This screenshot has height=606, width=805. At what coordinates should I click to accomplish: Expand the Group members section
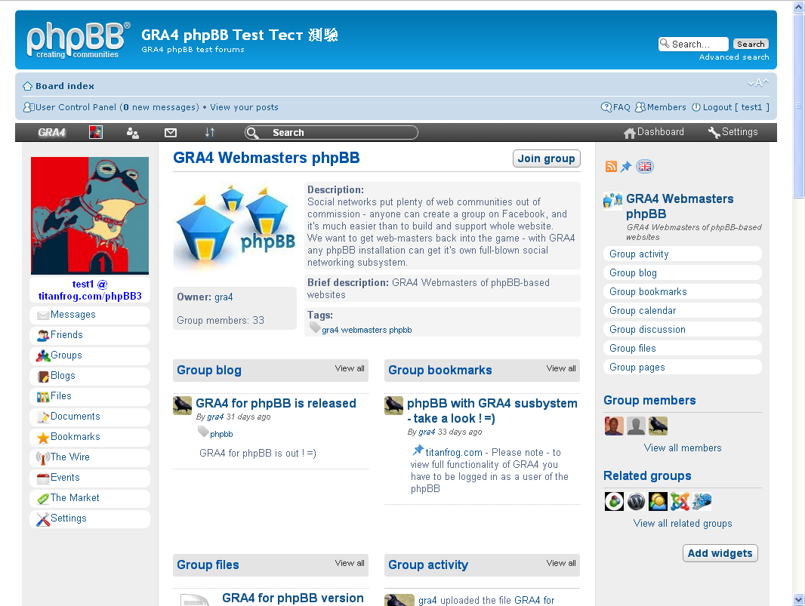click(650, 400)
